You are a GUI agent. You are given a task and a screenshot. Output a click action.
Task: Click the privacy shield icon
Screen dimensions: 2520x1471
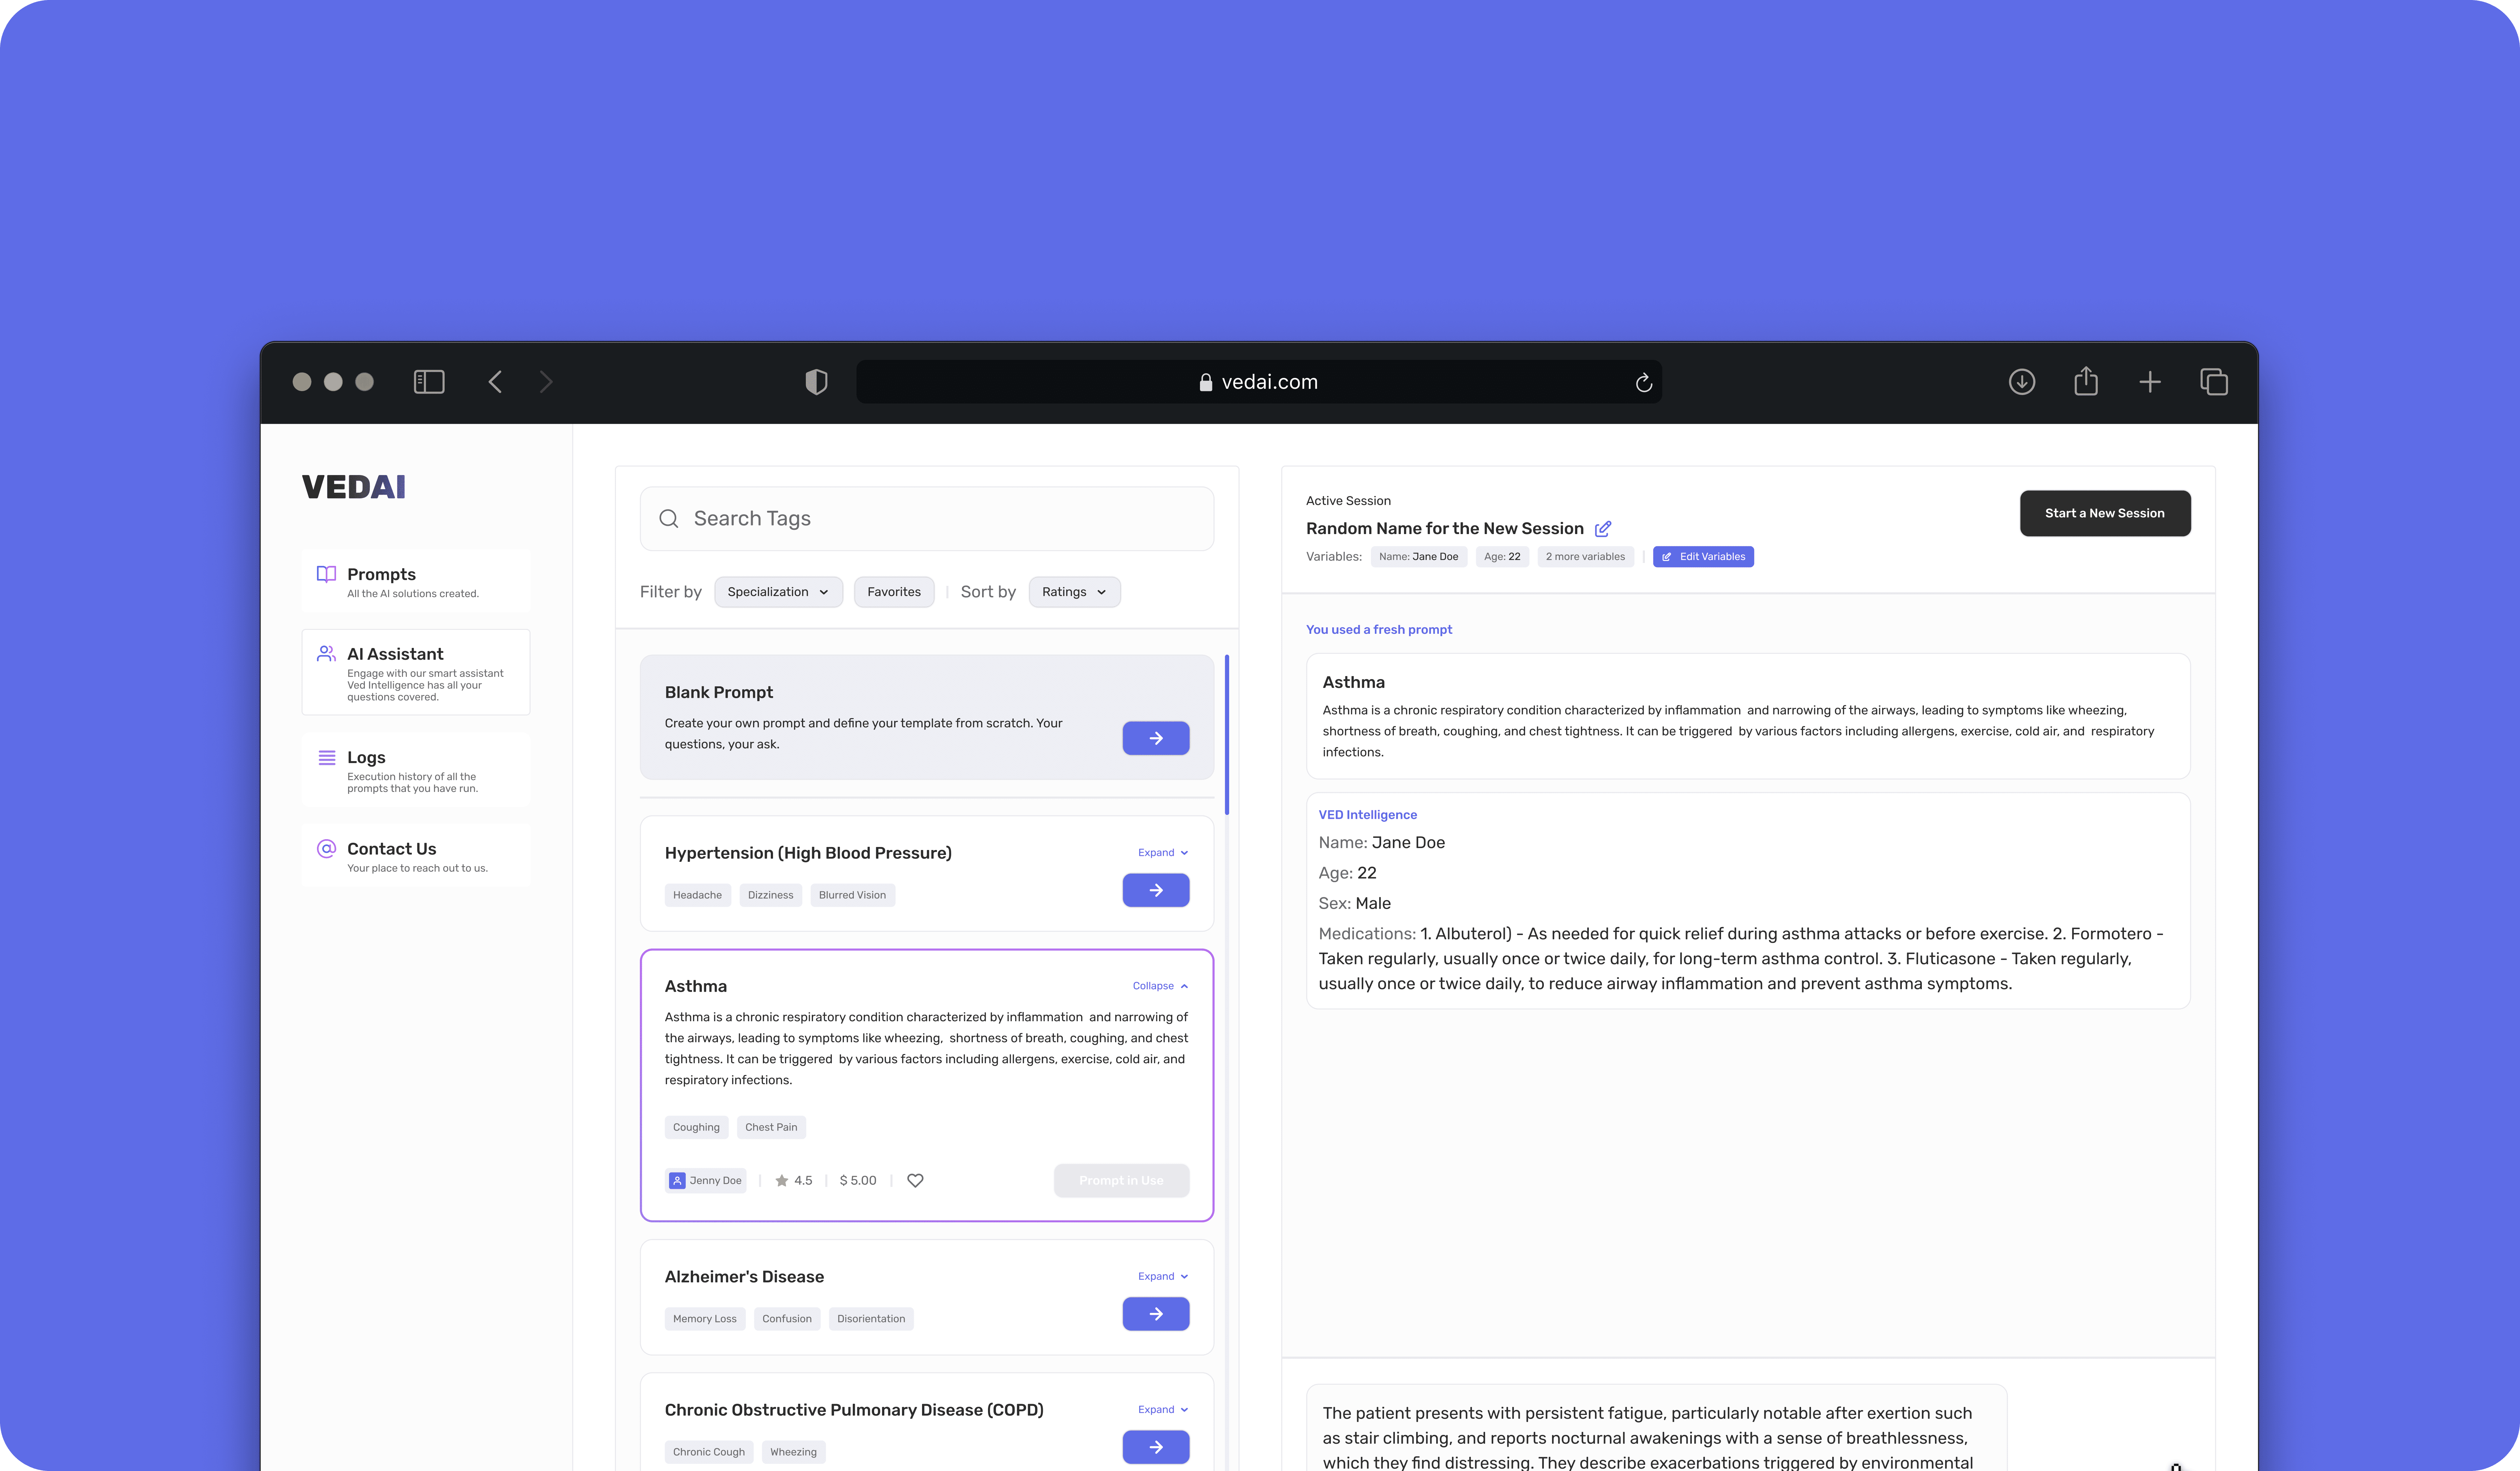816,382
